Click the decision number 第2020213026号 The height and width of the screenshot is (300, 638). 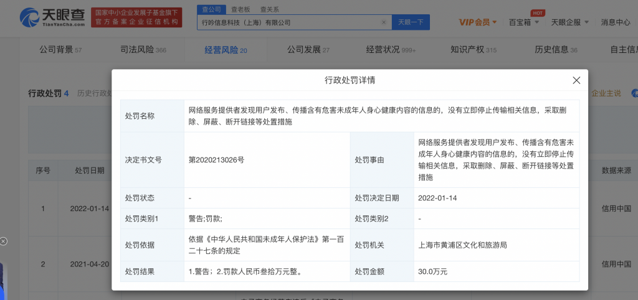216,160
